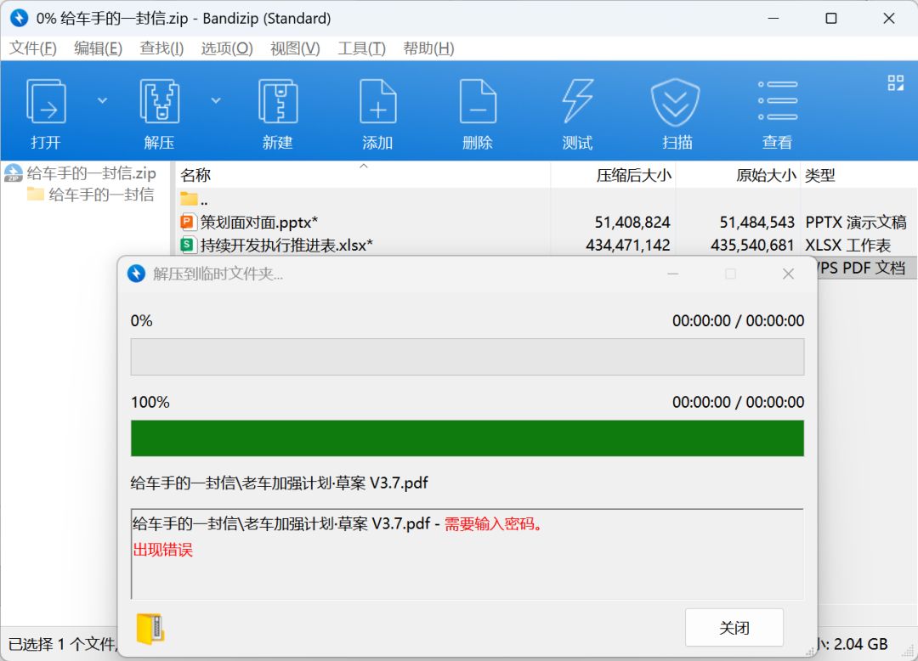Open the 帮助(H) menu

click(428, 48)
